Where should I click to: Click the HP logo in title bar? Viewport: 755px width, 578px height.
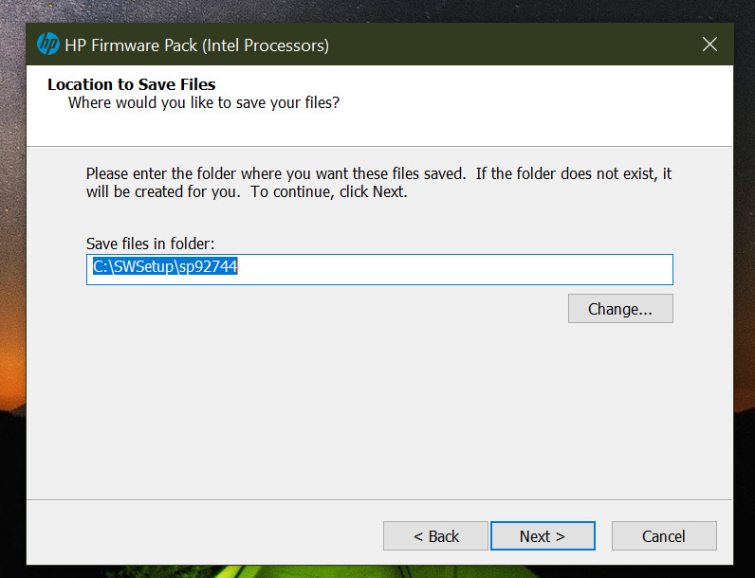click(47, 44)
